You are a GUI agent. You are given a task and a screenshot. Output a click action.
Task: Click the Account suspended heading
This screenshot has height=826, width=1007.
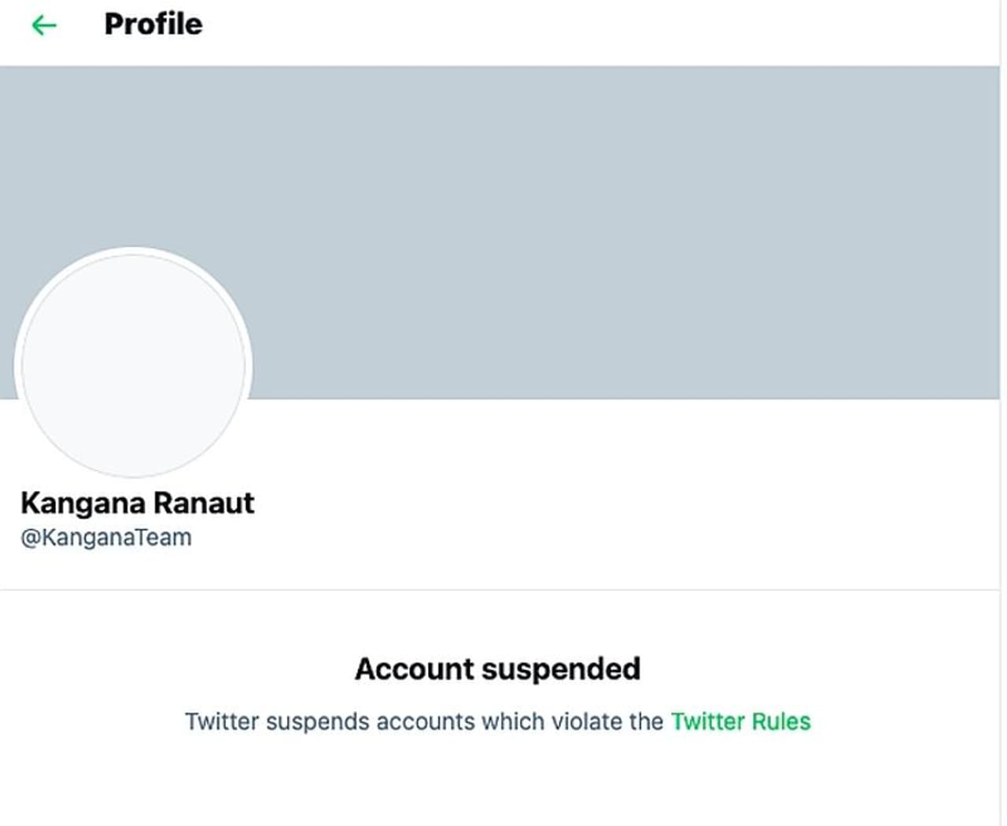pyautogui.click(x=497, y=669)
